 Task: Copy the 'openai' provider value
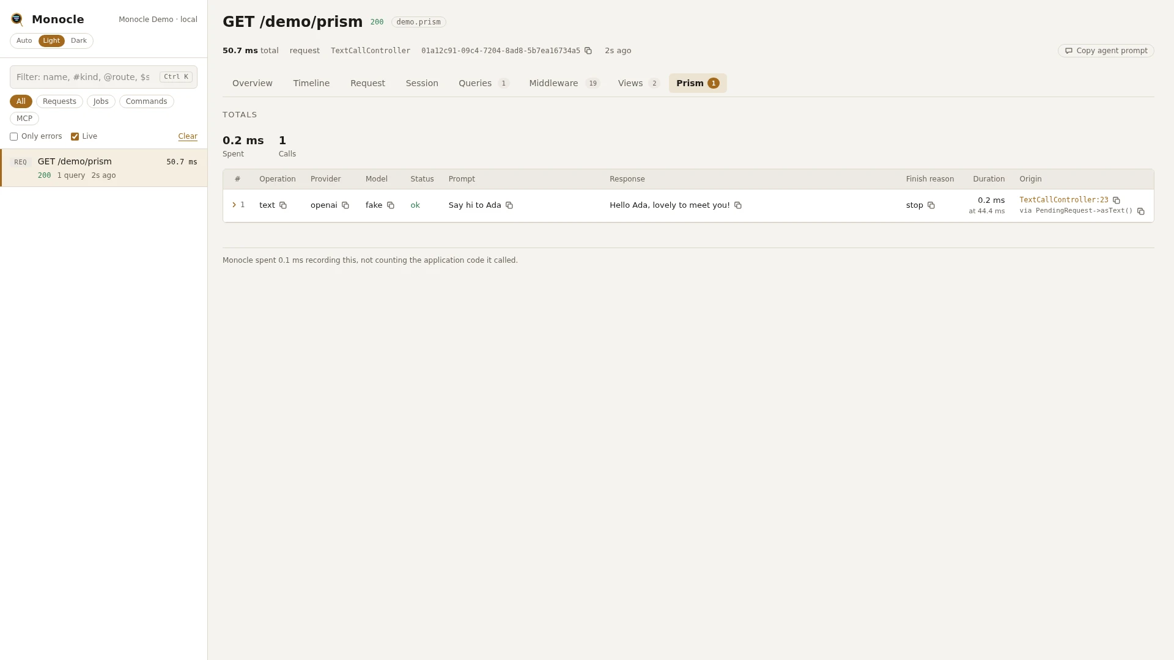tap(345, 205)
